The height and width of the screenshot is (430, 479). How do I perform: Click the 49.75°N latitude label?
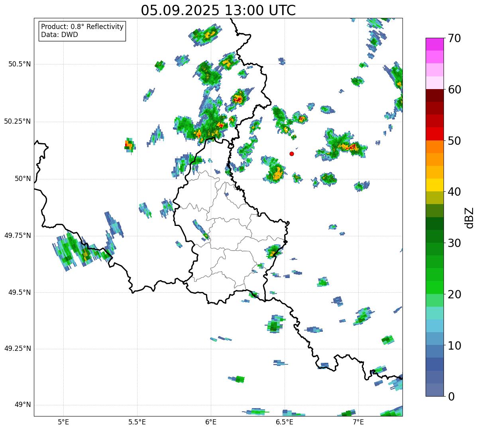(x=18, y=235)
